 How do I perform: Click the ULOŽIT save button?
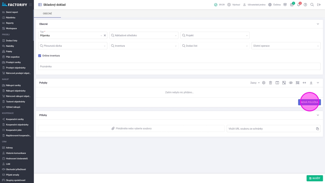coord(315,178)
